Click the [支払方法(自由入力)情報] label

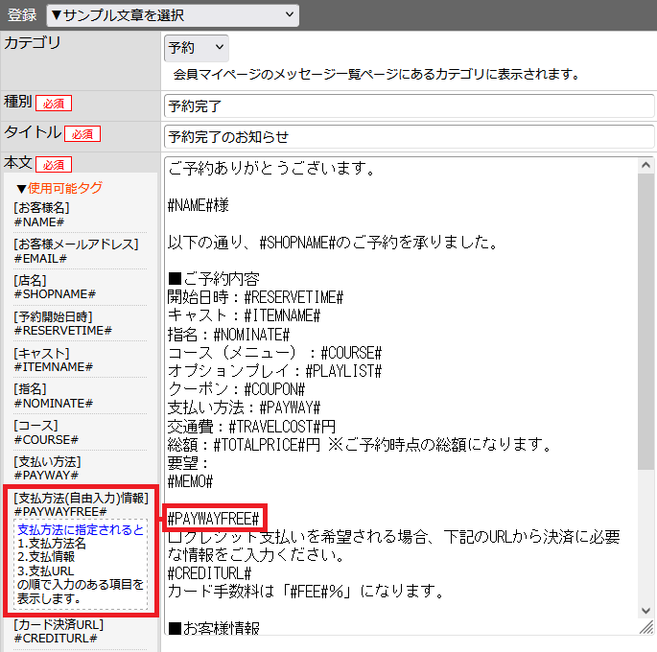coord(81,498)
